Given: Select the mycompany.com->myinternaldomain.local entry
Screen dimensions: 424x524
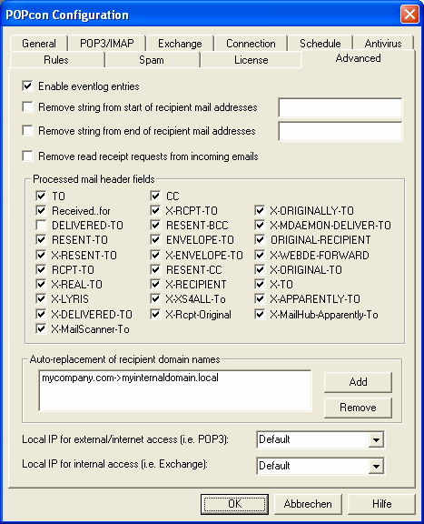Looking at the screenshot, I should pyautogui.click(x=130, y=378).
